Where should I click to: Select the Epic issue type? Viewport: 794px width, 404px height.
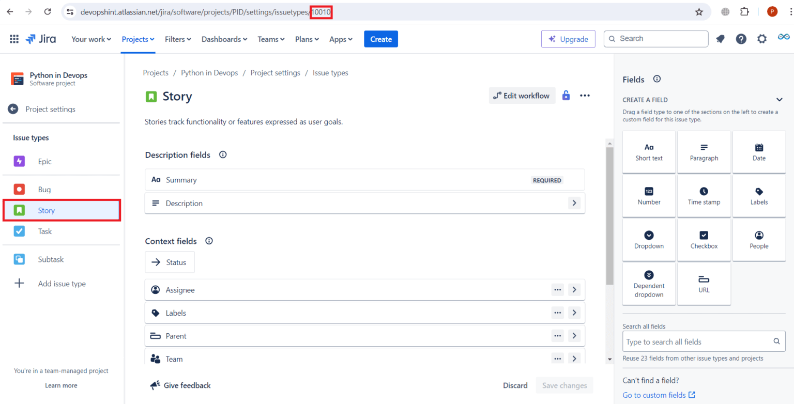coord(45,162)
